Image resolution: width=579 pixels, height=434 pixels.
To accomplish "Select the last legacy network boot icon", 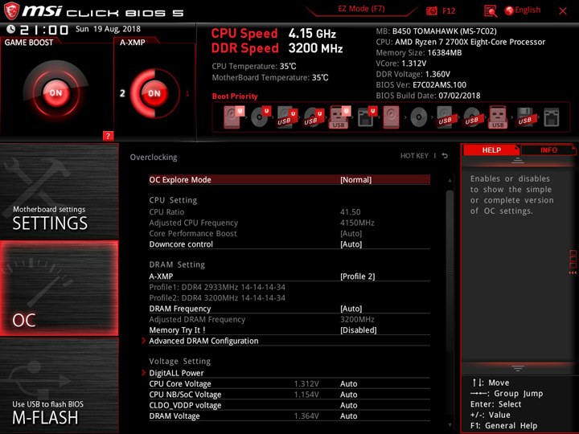I will click(x=552, y=117).
